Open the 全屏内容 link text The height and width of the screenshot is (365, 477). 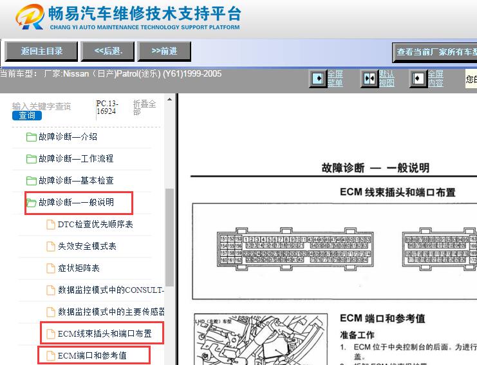pos(436,79)
